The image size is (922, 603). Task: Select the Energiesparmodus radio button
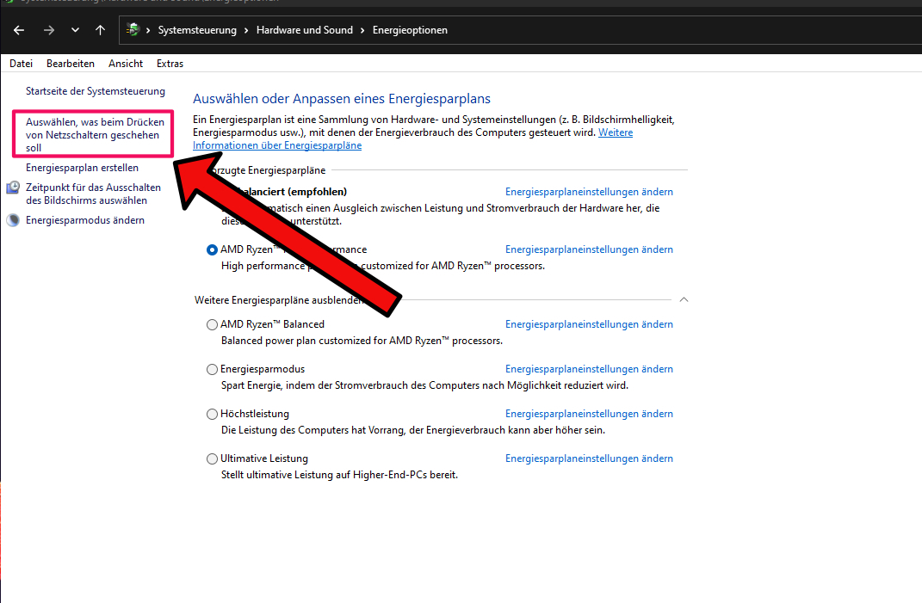pos(213,370)
